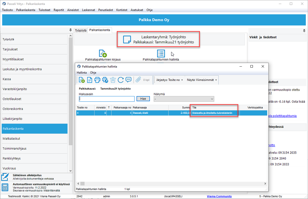
Task: Click the note icon beside Laskentaryhmä
Action: click(127, 39)
